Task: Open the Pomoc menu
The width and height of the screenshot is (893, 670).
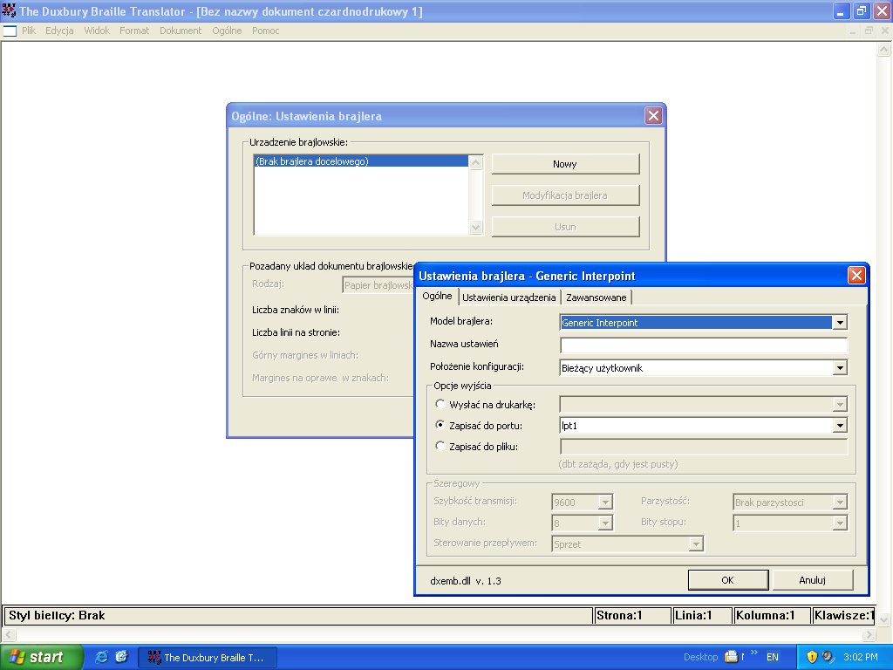Action: [x=265, y=31]
